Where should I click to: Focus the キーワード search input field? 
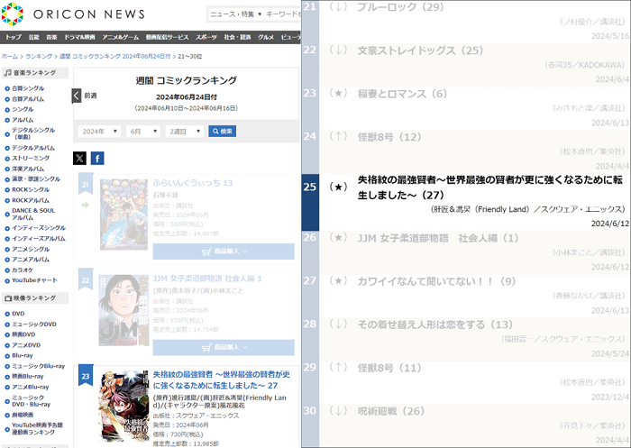282,14
